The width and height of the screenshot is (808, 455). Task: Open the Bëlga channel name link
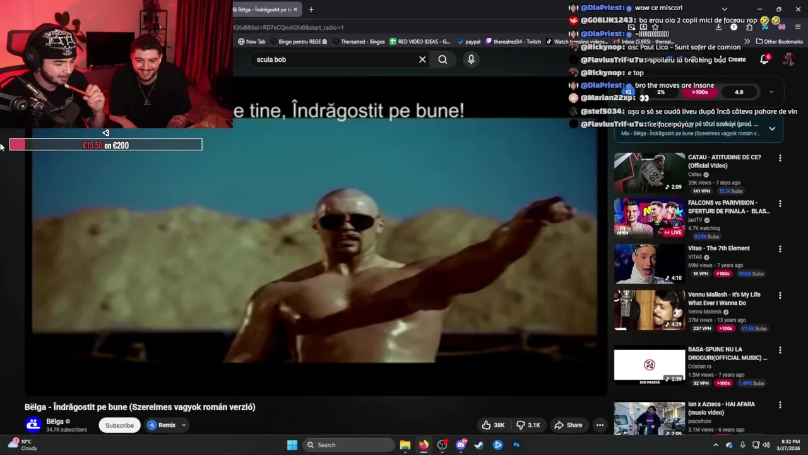pos(54,422)
